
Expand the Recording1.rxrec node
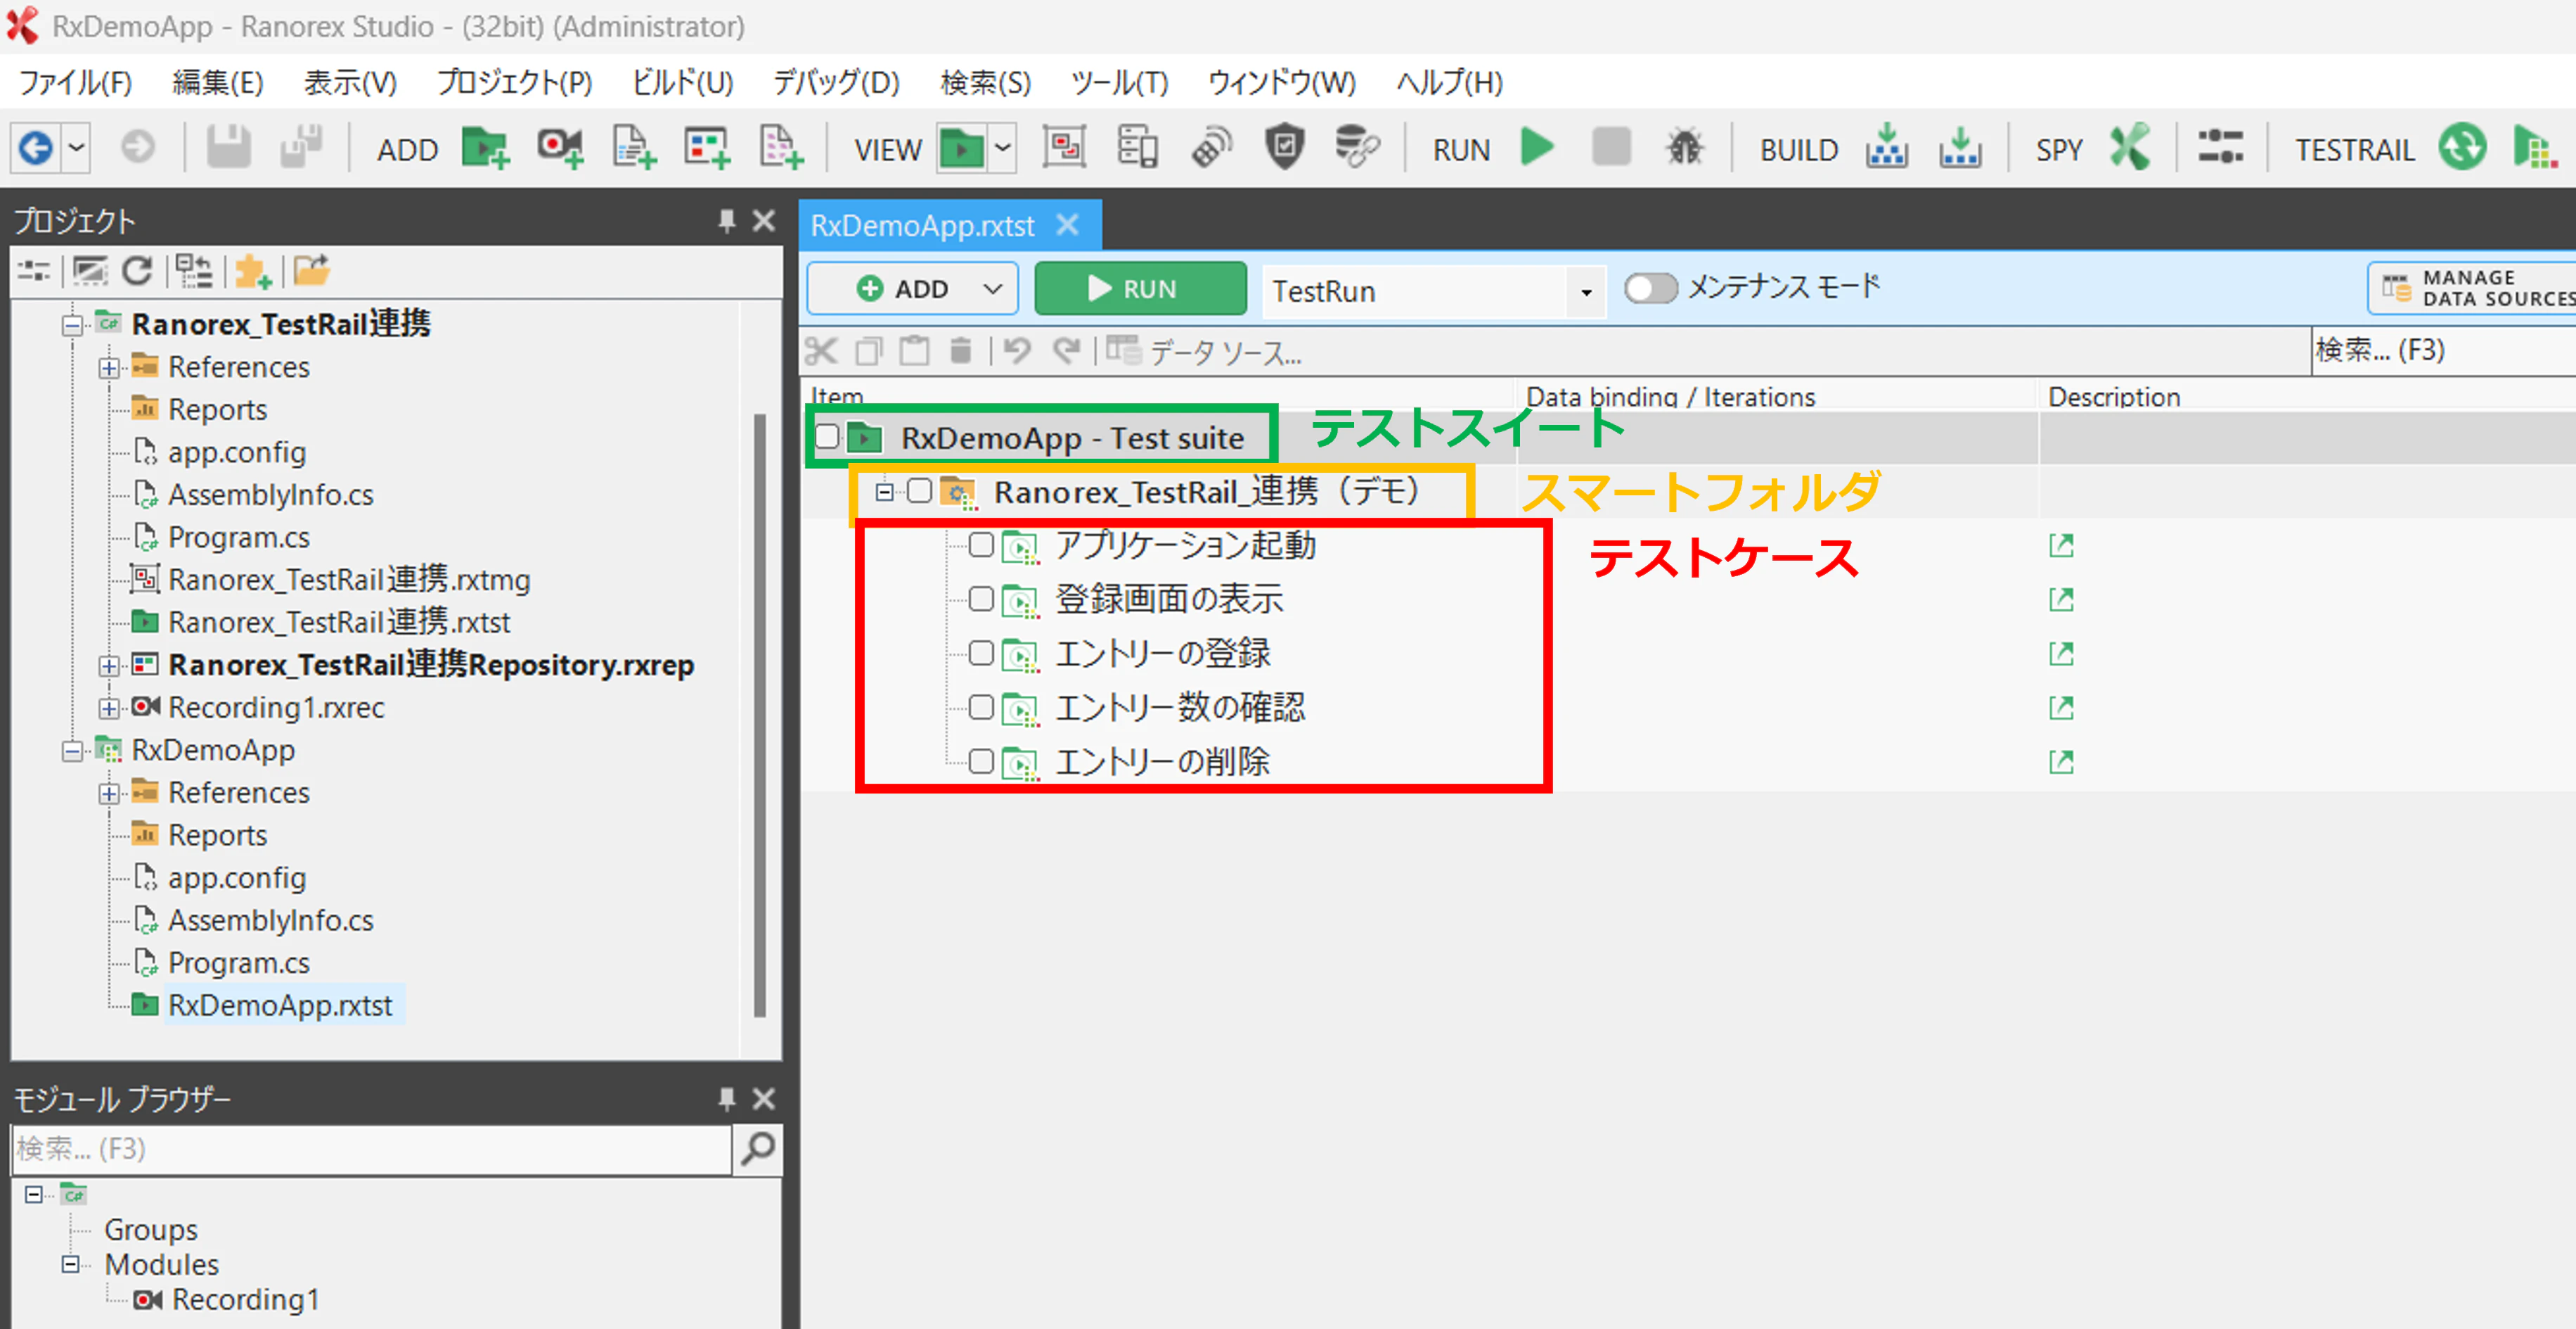[x=109, y=708]
